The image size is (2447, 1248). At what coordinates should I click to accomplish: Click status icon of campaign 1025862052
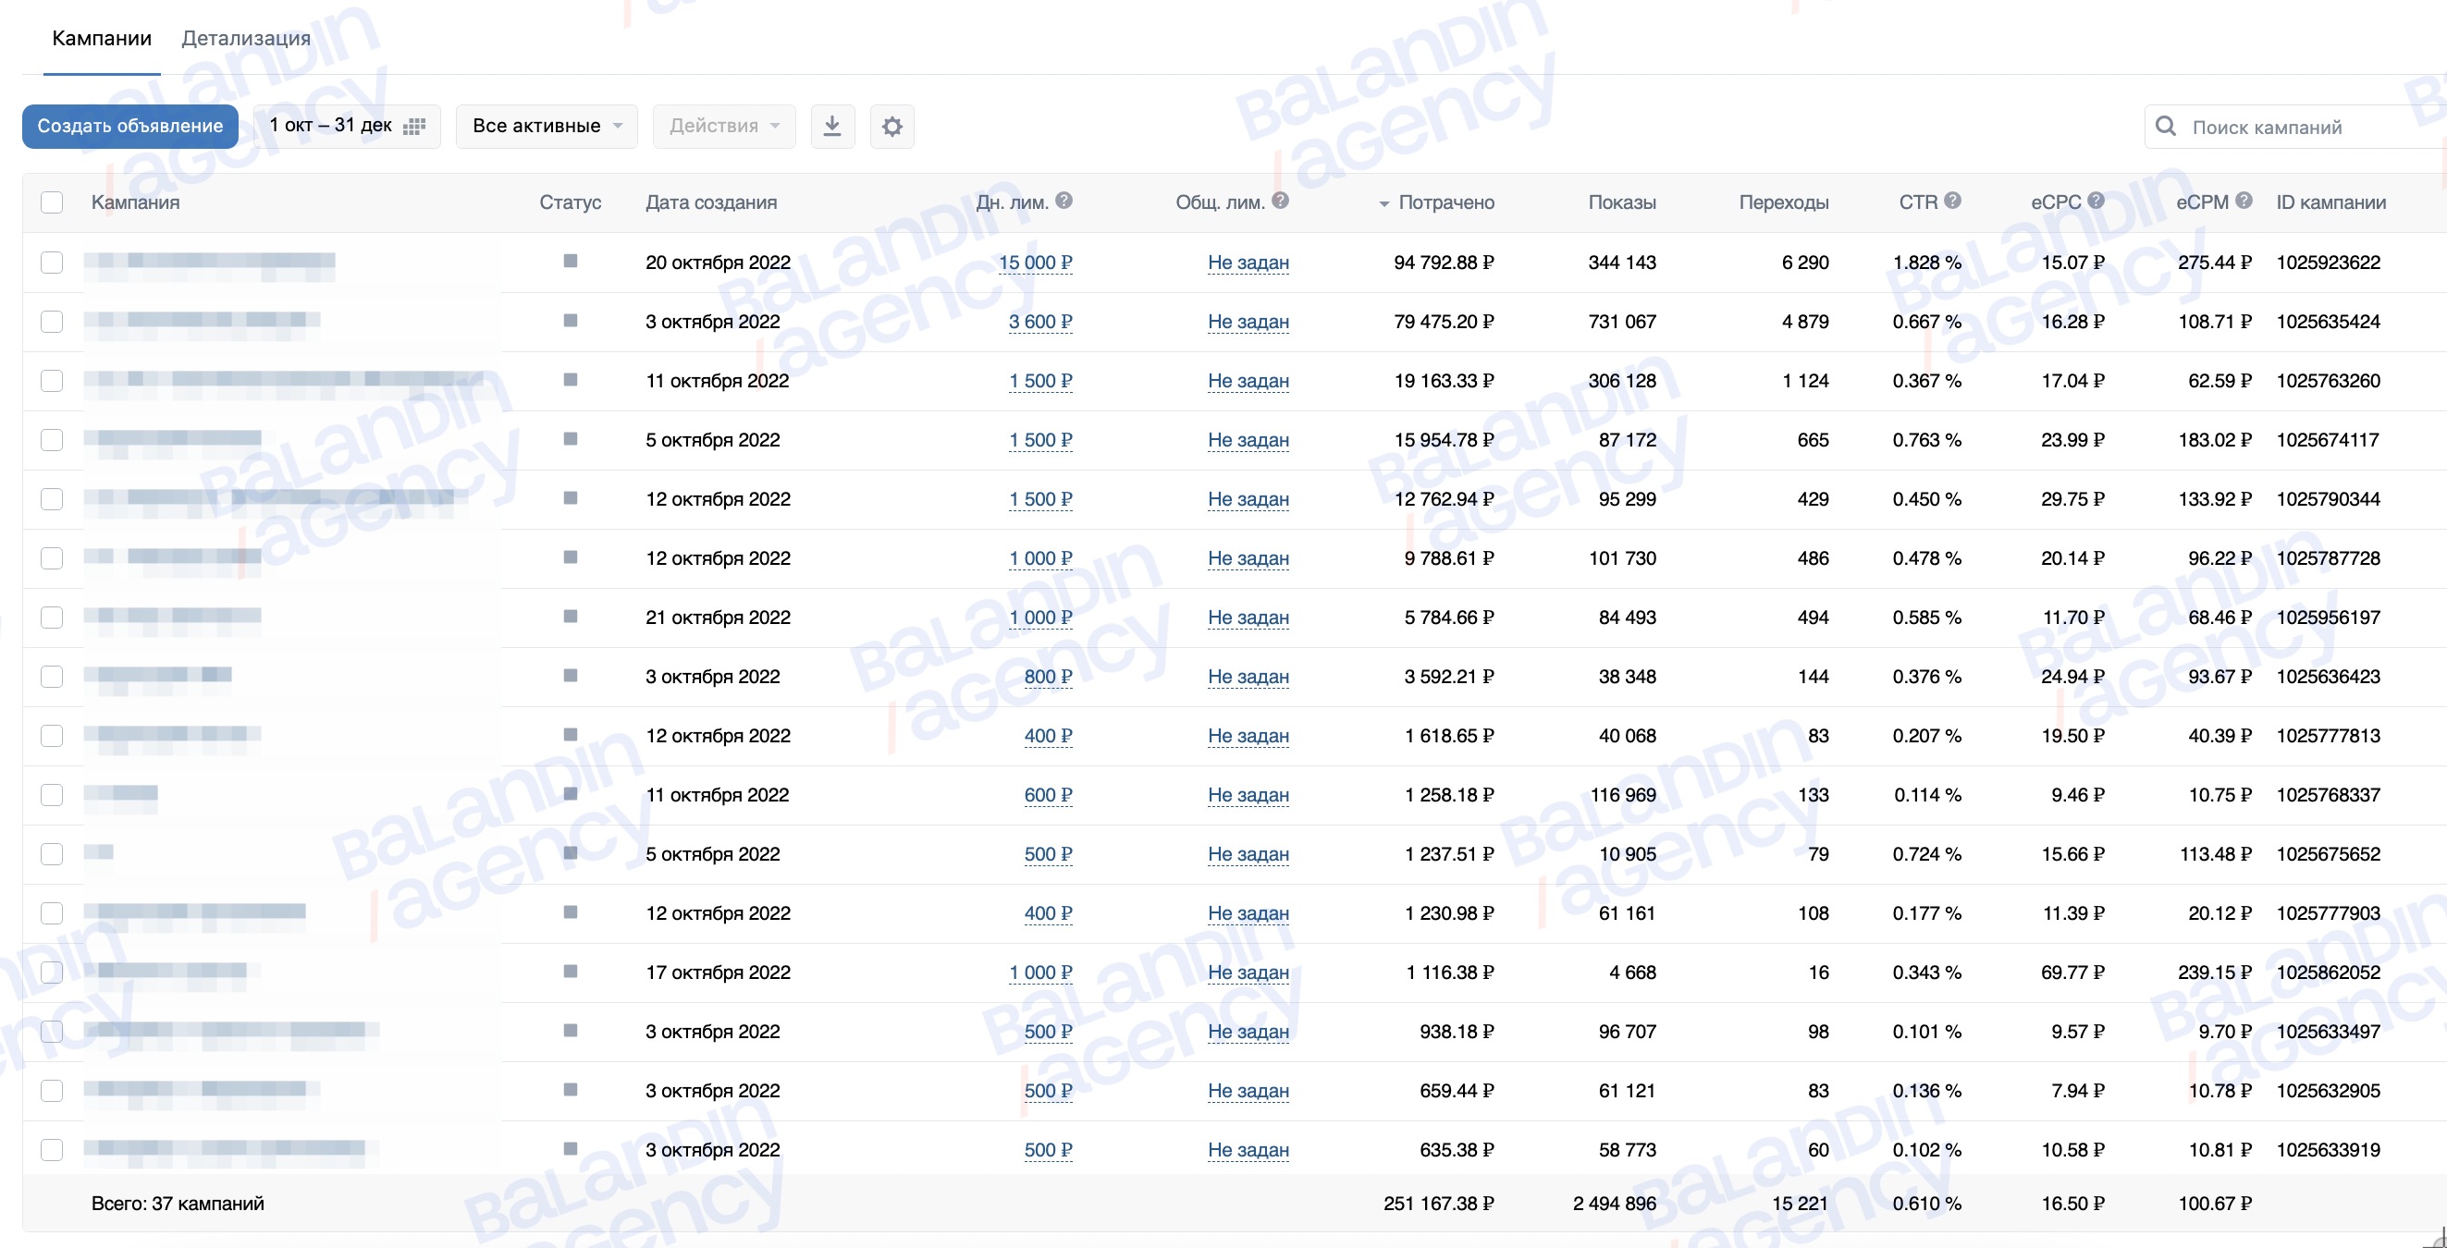pyautogui.click(x=570, y=971)
